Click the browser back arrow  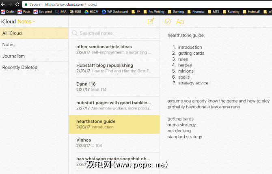[3, 4]
